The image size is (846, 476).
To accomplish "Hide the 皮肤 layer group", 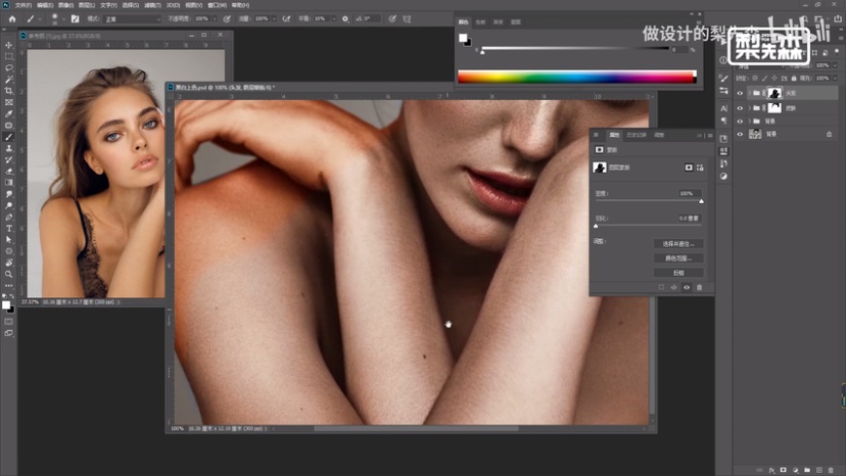I will [740, 108].
